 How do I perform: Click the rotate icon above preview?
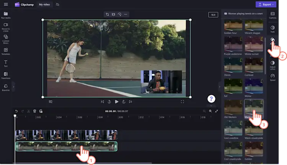pyautogui.click(x=119, y=14)
